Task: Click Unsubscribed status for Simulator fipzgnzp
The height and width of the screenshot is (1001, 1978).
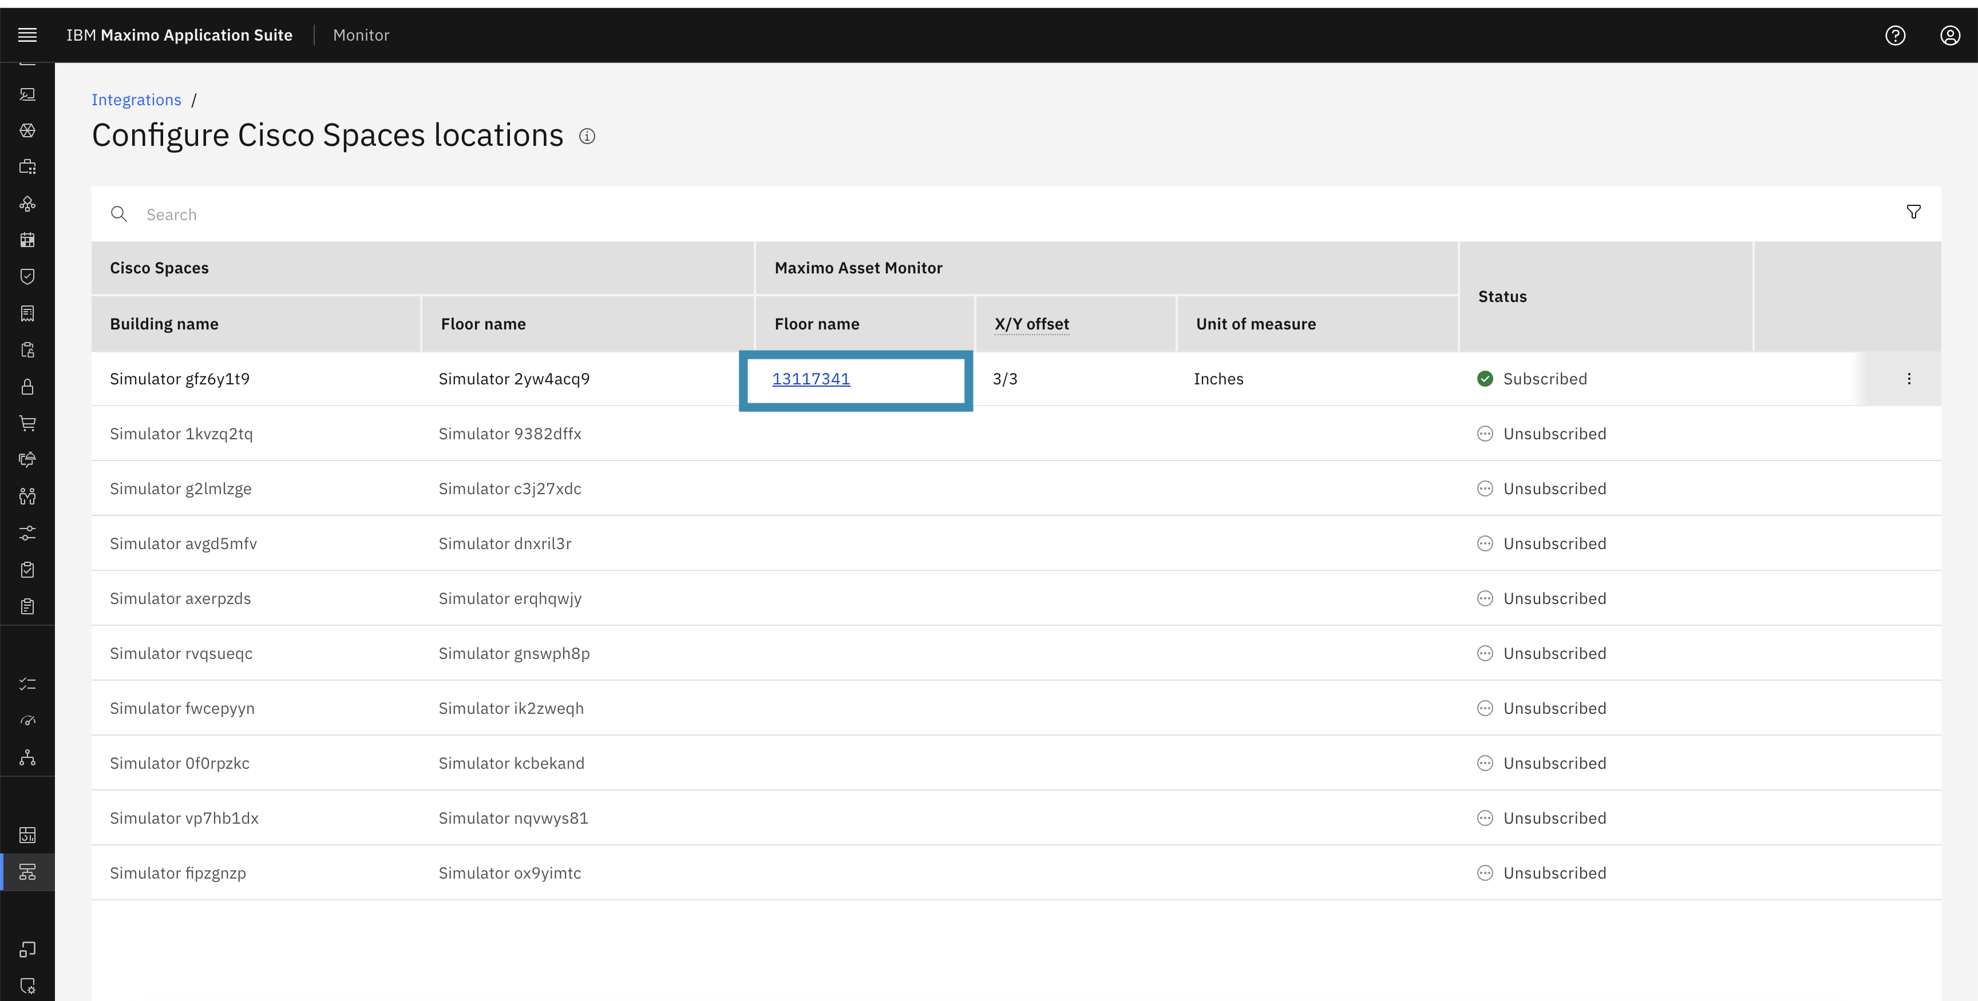Action: click(1542, 873)
